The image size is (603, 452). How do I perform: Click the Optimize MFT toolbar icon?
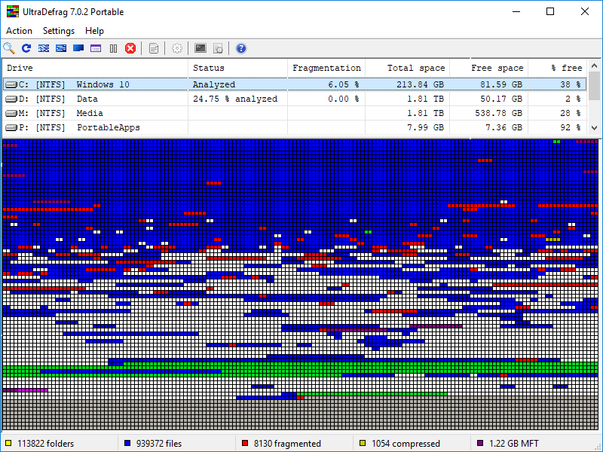point(96,48)
